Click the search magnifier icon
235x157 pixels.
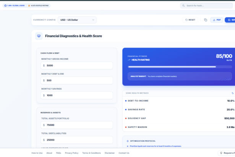coord(183,6)
